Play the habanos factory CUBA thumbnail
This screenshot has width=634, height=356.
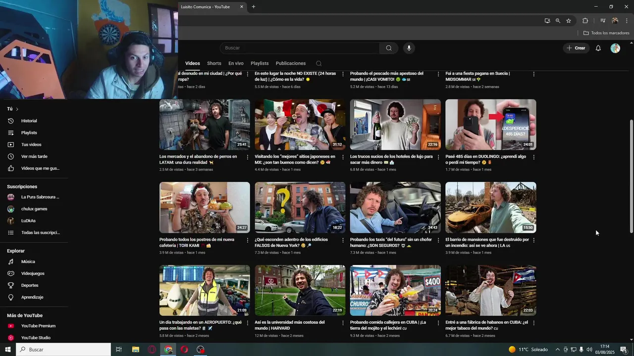(x=490, y=290)
